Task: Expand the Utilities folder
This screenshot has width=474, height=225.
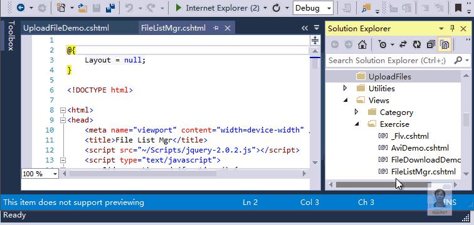Action: coord(345,88)
